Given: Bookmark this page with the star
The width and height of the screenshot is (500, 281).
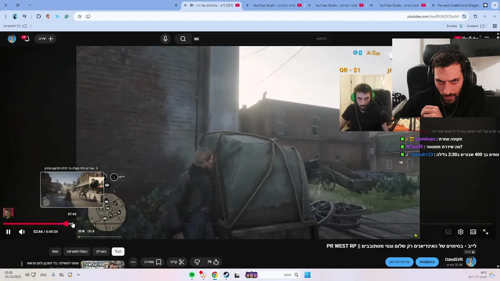Looking at the screenshot, I should click(x=80, y=16).
